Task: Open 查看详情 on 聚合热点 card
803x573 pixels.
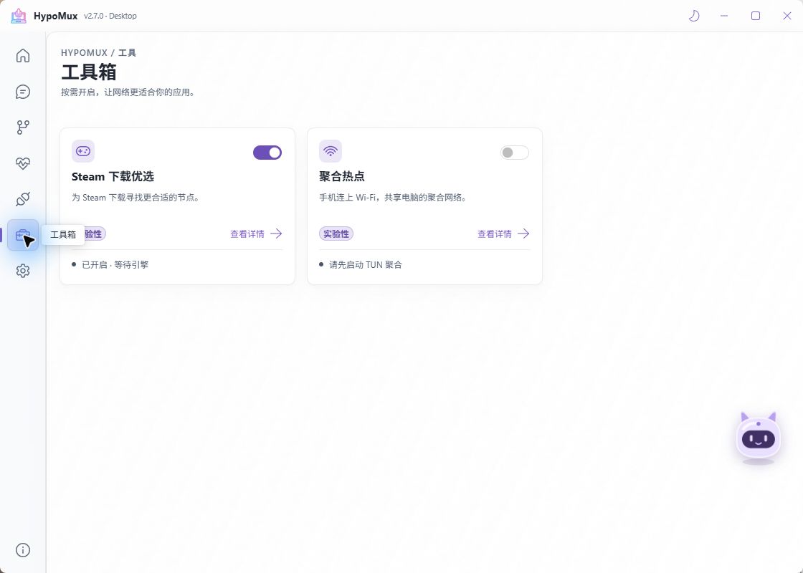Action: tap(503, 233)
